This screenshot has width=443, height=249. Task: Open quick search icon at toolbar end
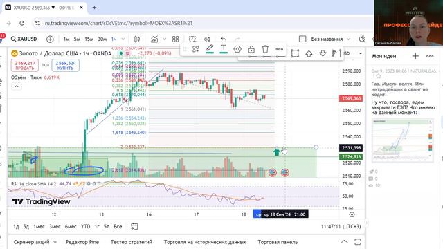pyautogui.click(x=362, y=39)
